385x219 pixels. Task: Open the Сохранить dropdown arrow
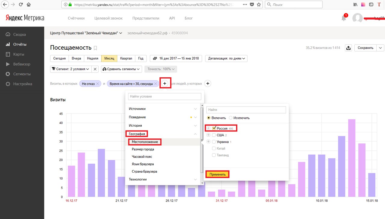coord(380,48)
